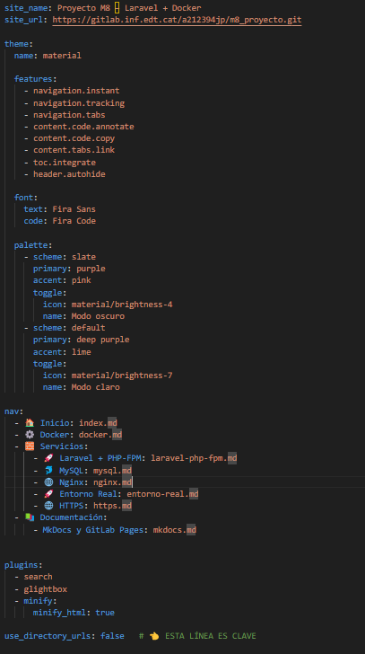The image size is (365, 654).
Task: Click the 'MkDocs y GitLab Pages' nav key
Action: coord(95,529)
